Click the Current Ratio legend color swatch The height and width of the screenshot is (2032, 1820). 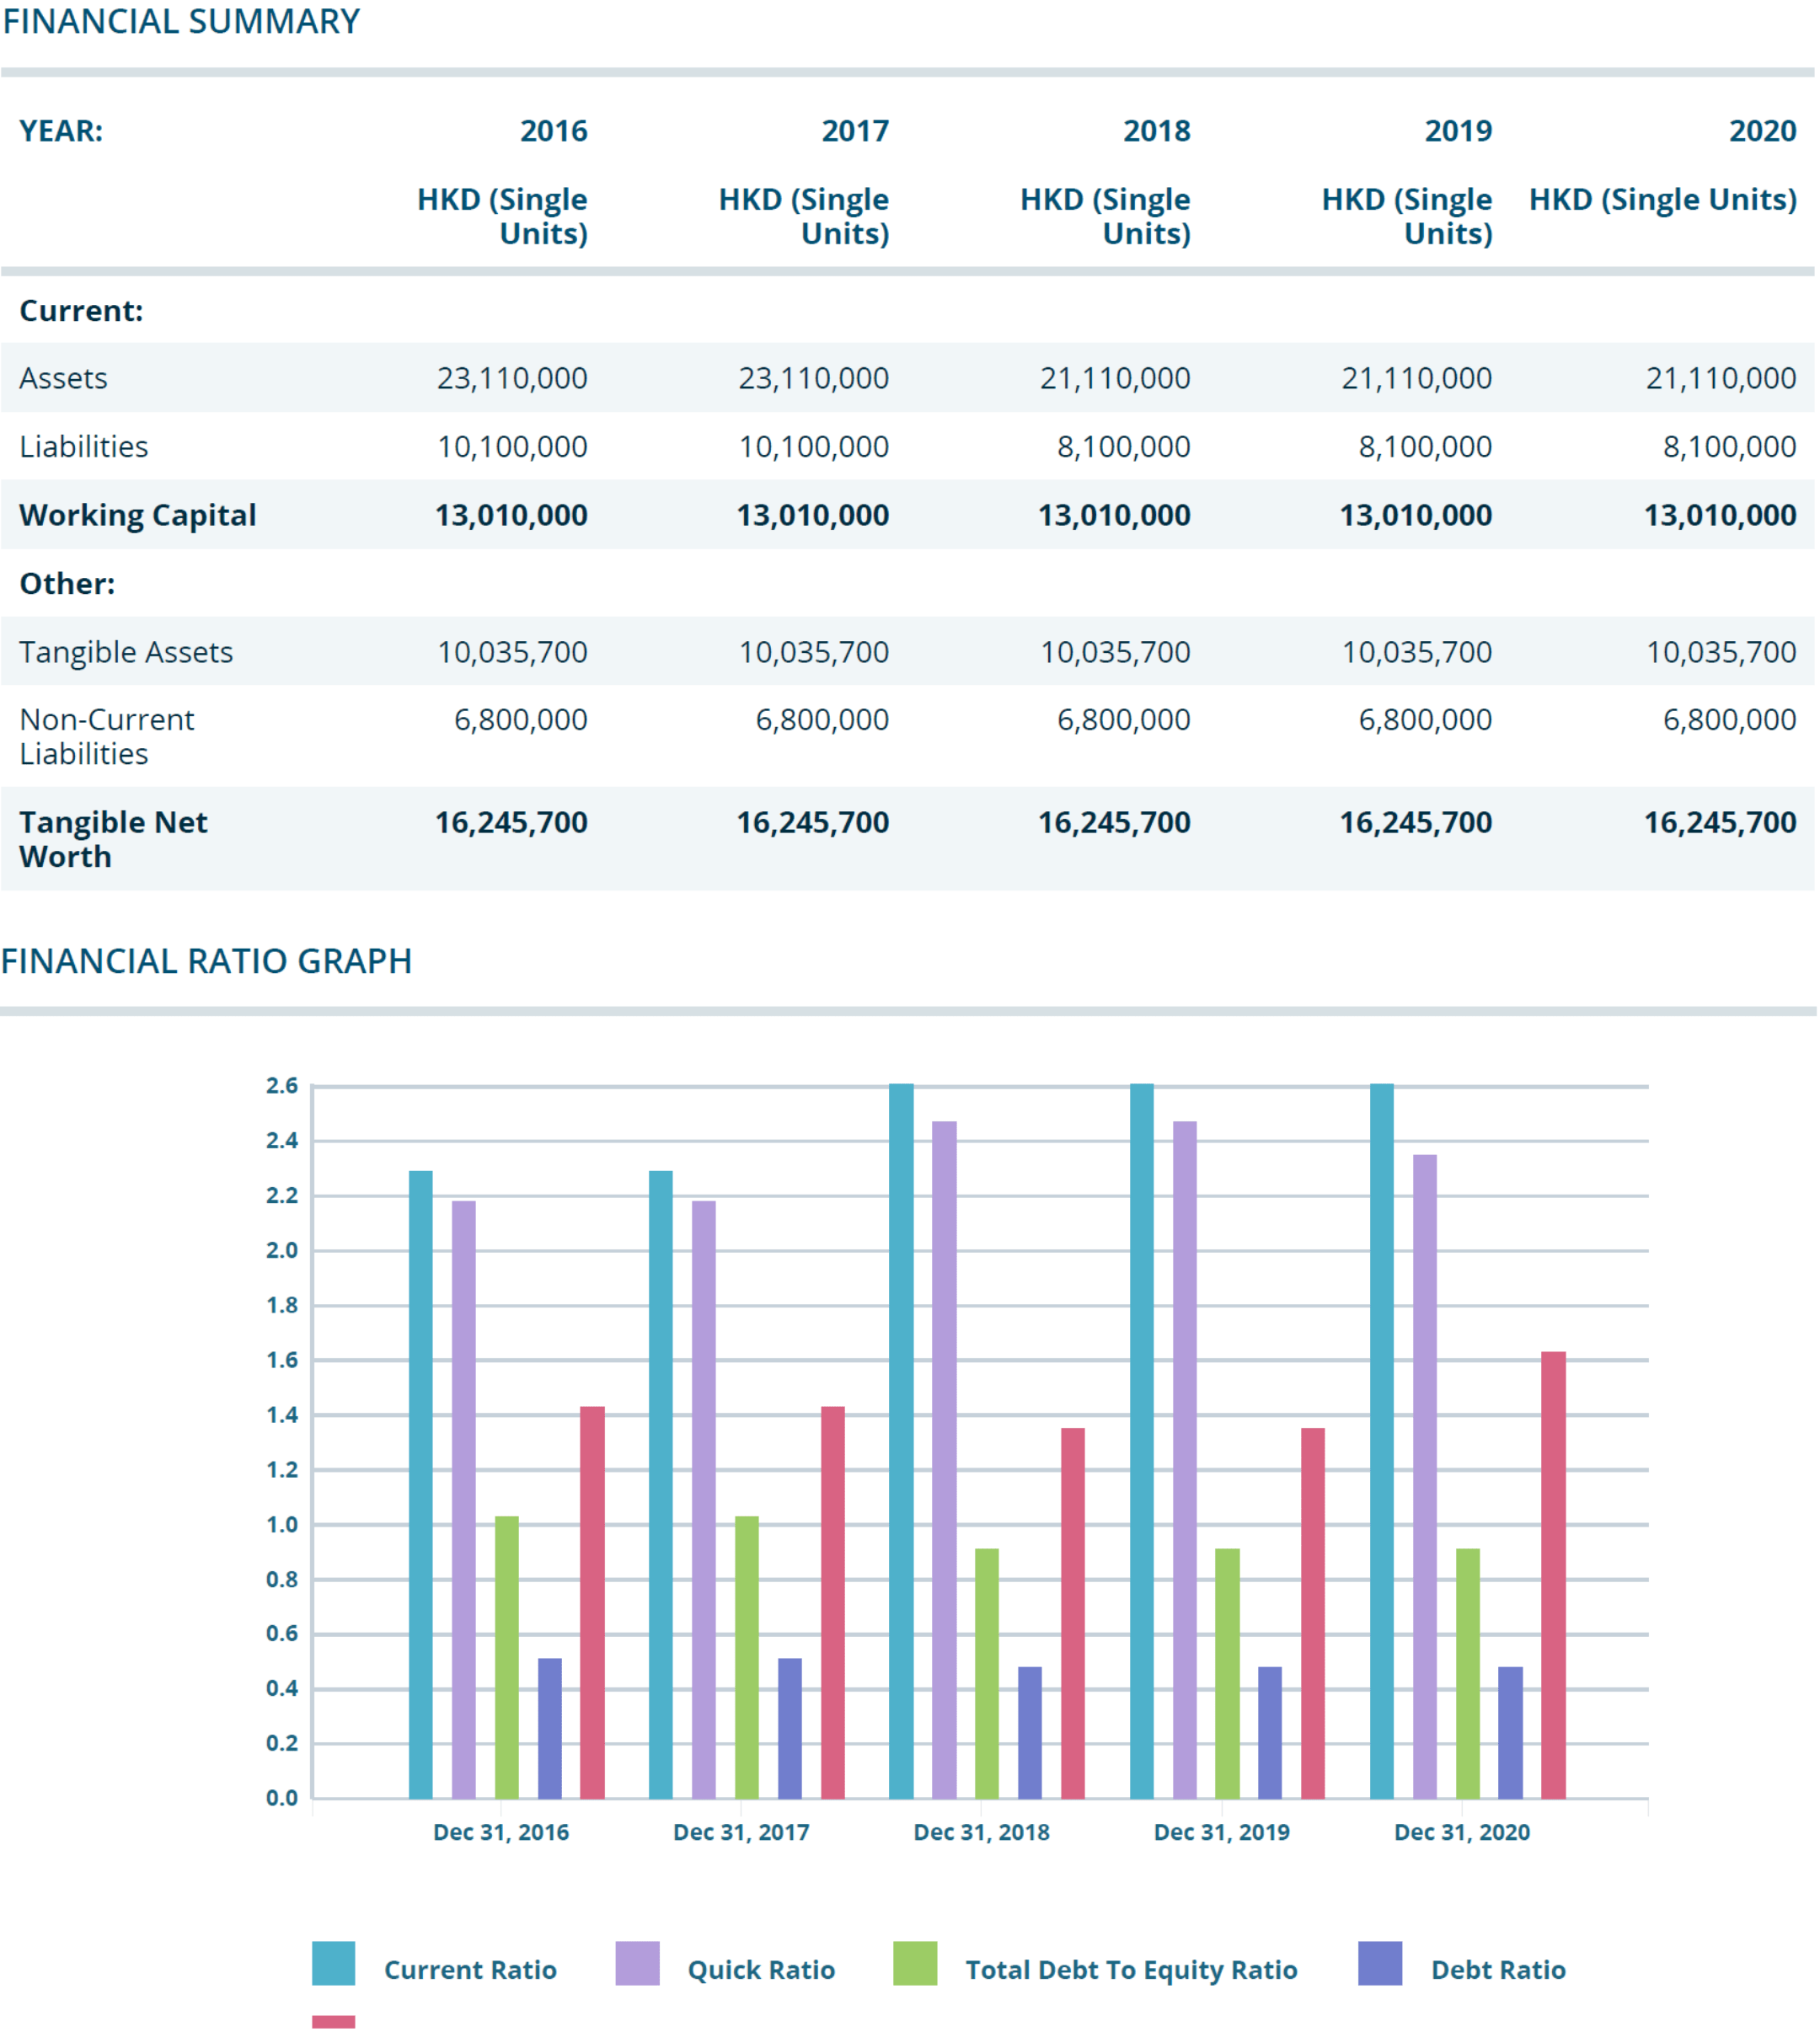(333, 1963)
